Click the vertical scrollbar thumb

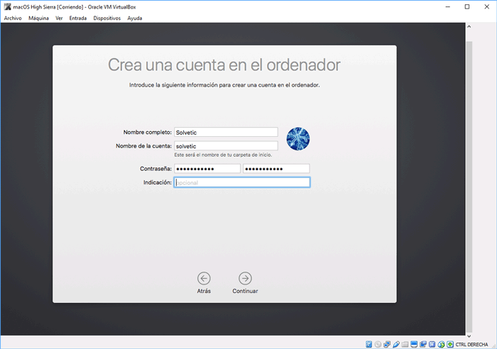coord(469,187)
